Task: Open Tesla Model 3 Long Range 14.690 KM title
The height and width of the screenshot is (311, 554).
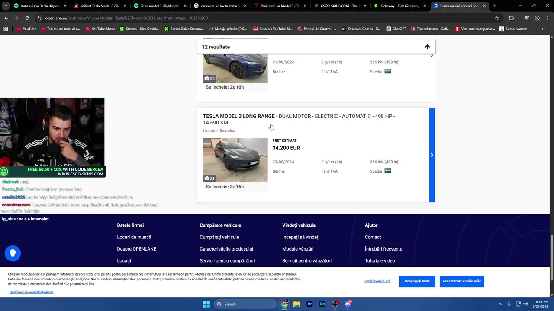Action: [299, 119]
